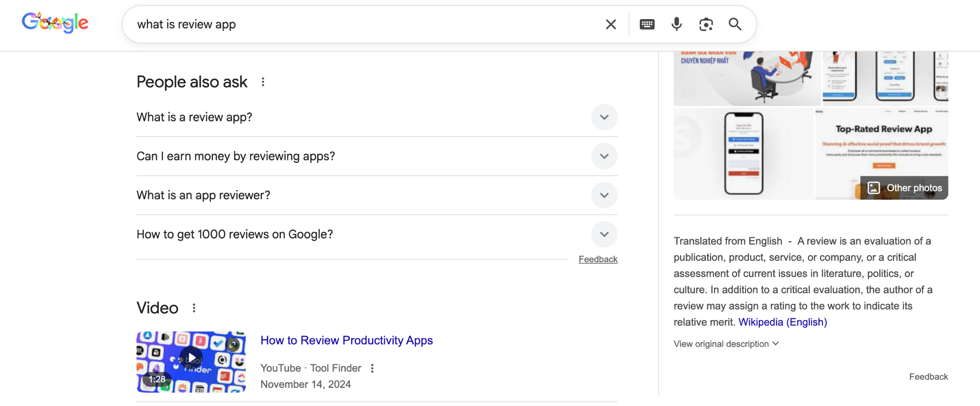
Task: Open the three-dot menu beside Tool Finder
Action: click(x=372, y=368)
